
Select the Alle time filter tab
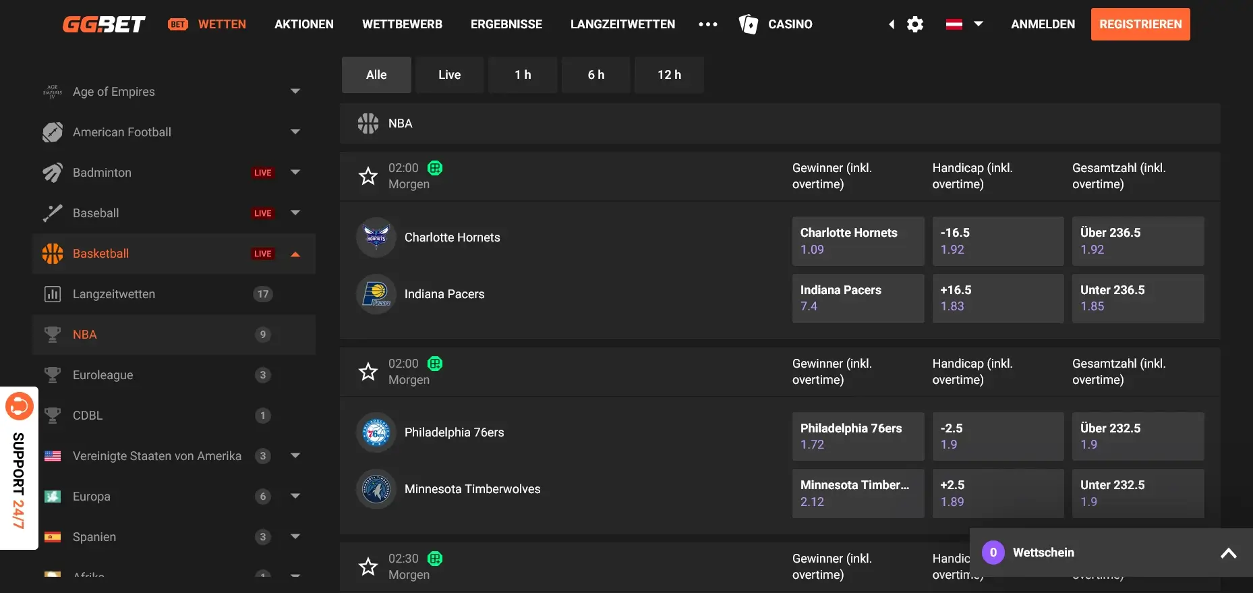point(376,75)
